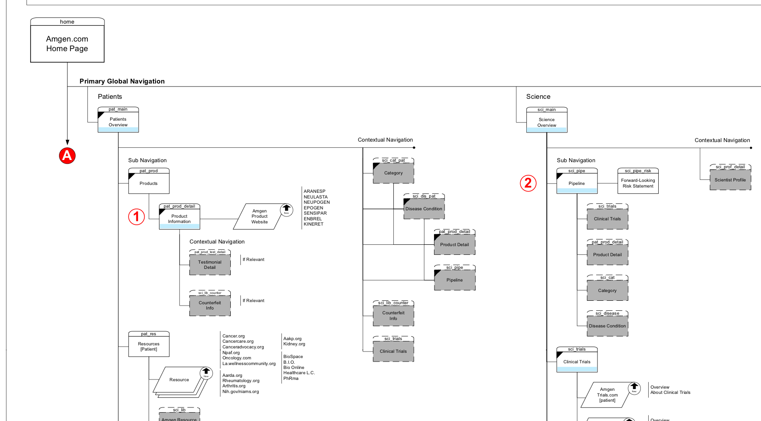Select the ENBREL product name
761x421 pixels.
313,219
